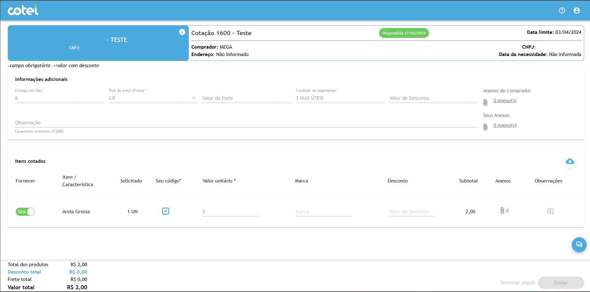Screen dimensions: 590x292
Task: Click the Valor total R$ 2,00 amount
Action: coord(77,287)
